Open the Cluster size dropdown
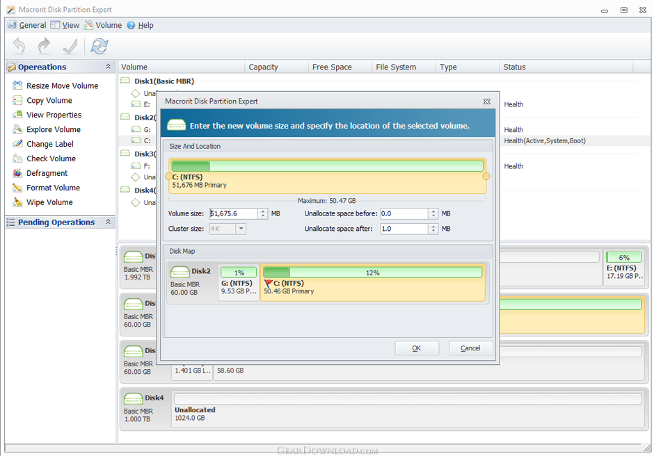Image resolution: width=654 pixels, height=456 pixels. pos(241,229)
